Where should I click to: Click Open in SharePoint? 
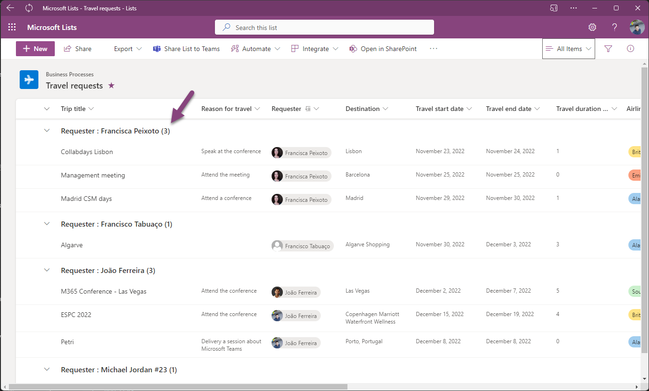click(383, 49)
